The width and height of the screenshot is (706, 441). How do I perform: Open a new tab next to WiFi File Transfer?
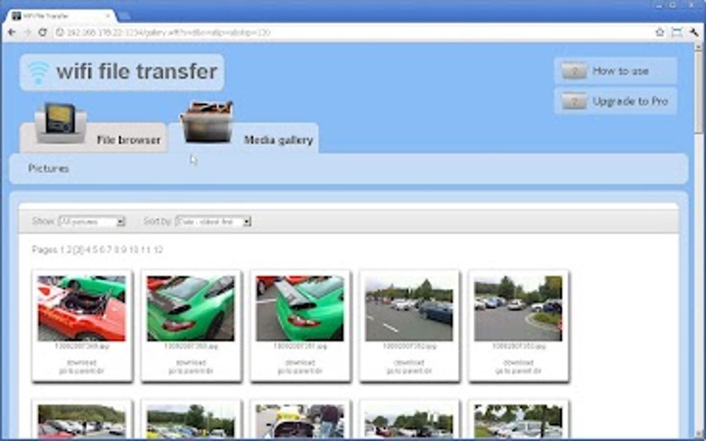[x=124, y=16]
